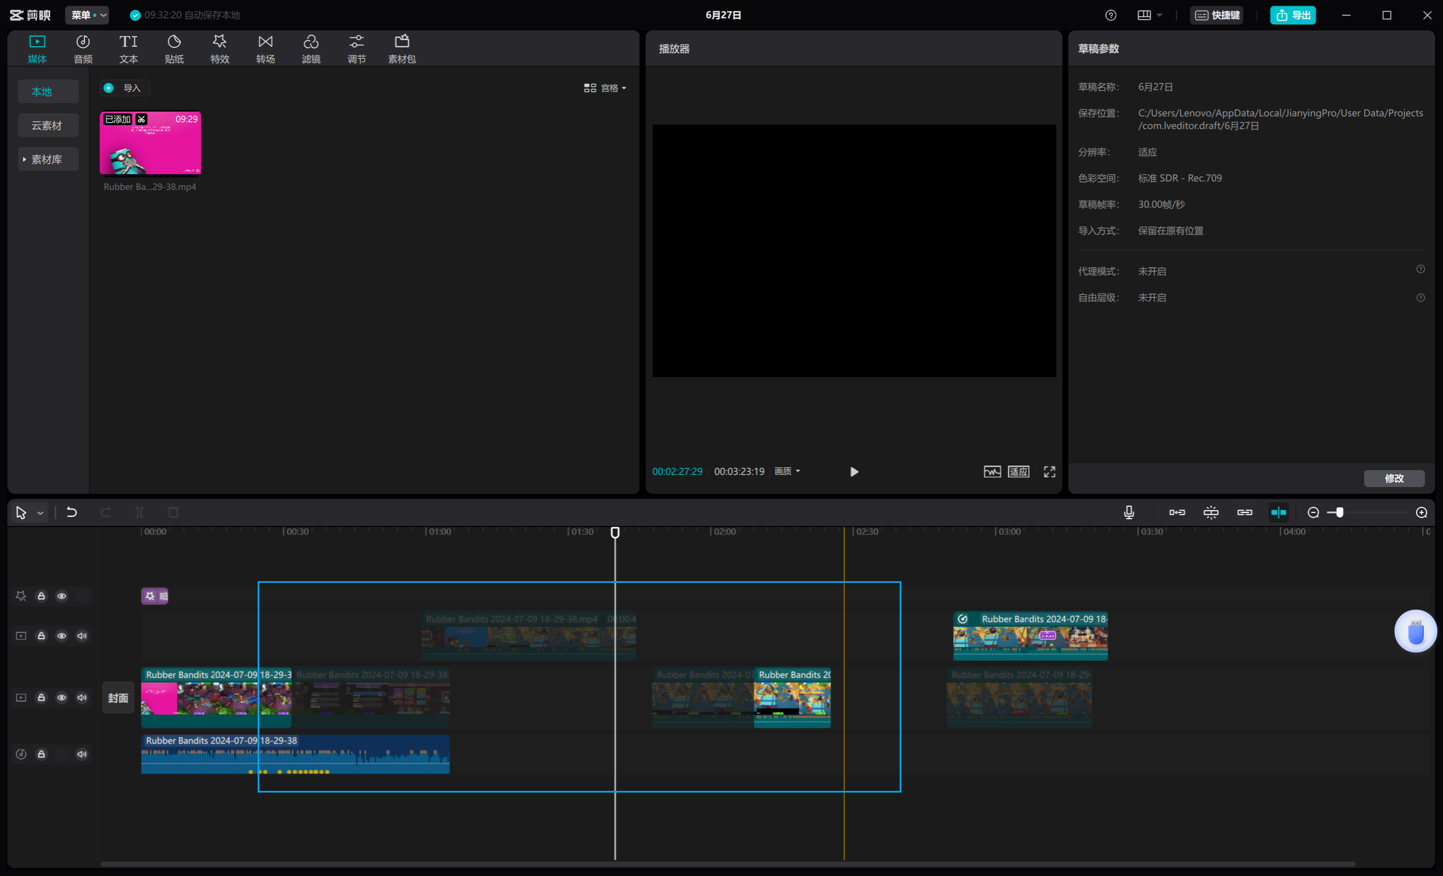Image resolution: width=1443 pixels, height=876 pixels.
Task: Click the 修改 modify button
Action: 1394,479
